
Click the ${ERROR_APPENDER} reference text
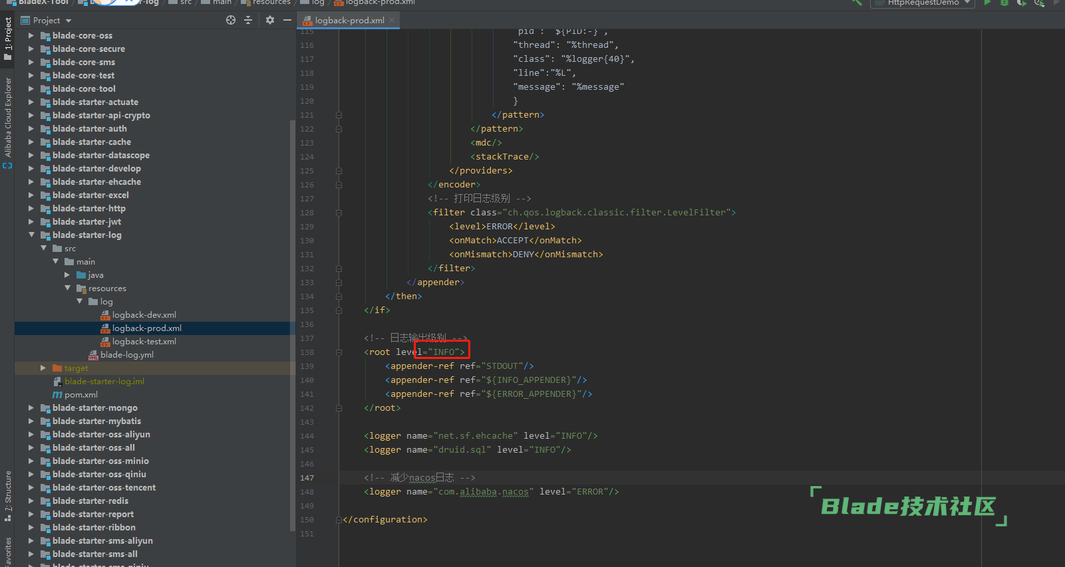pos(532,394)
